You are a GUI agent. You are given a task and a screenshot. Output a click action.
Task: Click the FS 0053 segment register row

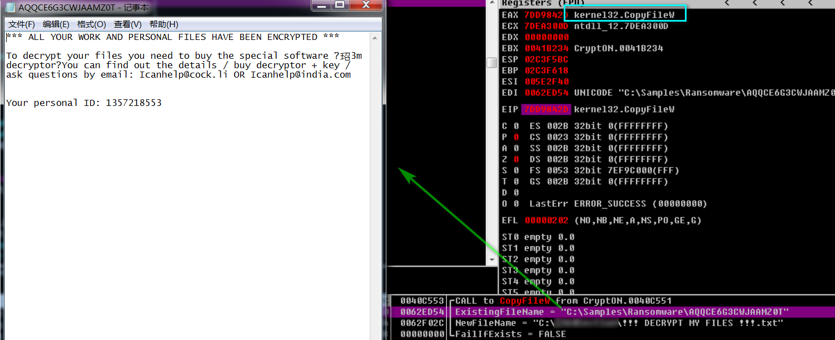tap(604, 170)
